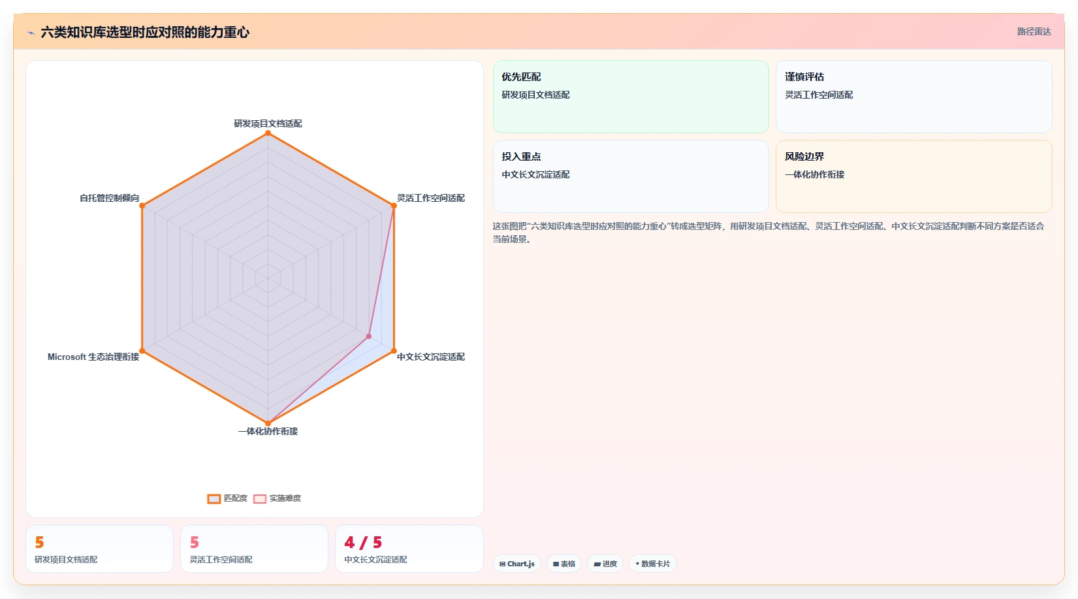Click the stat card showing 5 研发项目文档适配
Viewport: 1078px width, 599px height.
coord(99,549)
